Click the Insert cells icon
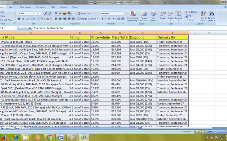227x141 pixels. coord(163,13)
